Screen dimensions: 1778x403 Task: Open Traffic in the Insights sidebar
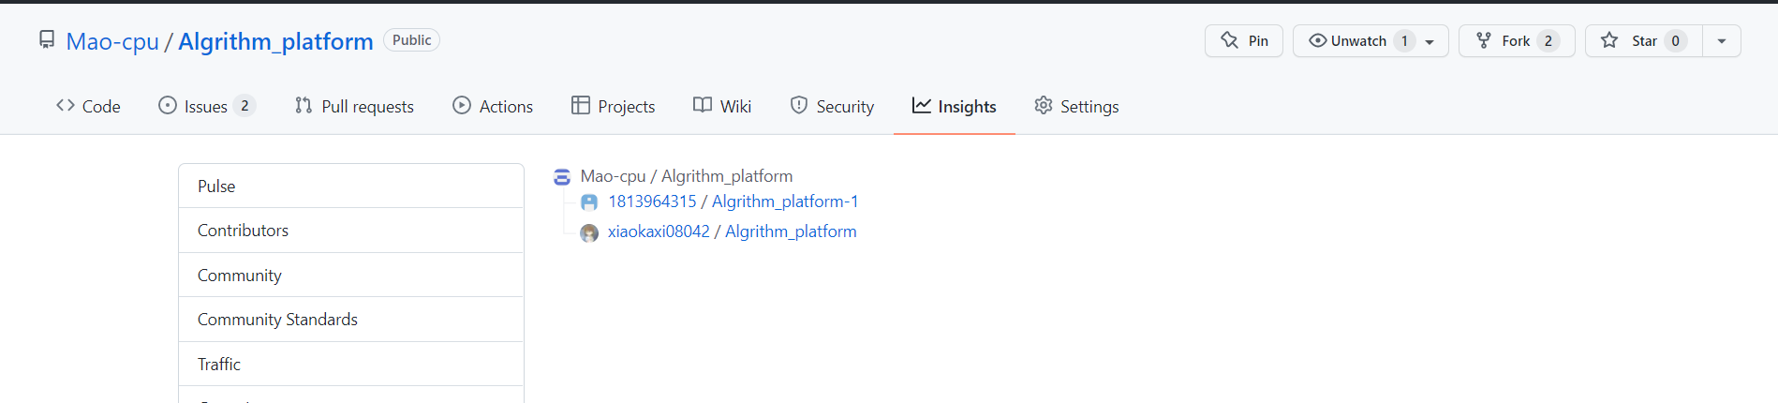point(219,364)
